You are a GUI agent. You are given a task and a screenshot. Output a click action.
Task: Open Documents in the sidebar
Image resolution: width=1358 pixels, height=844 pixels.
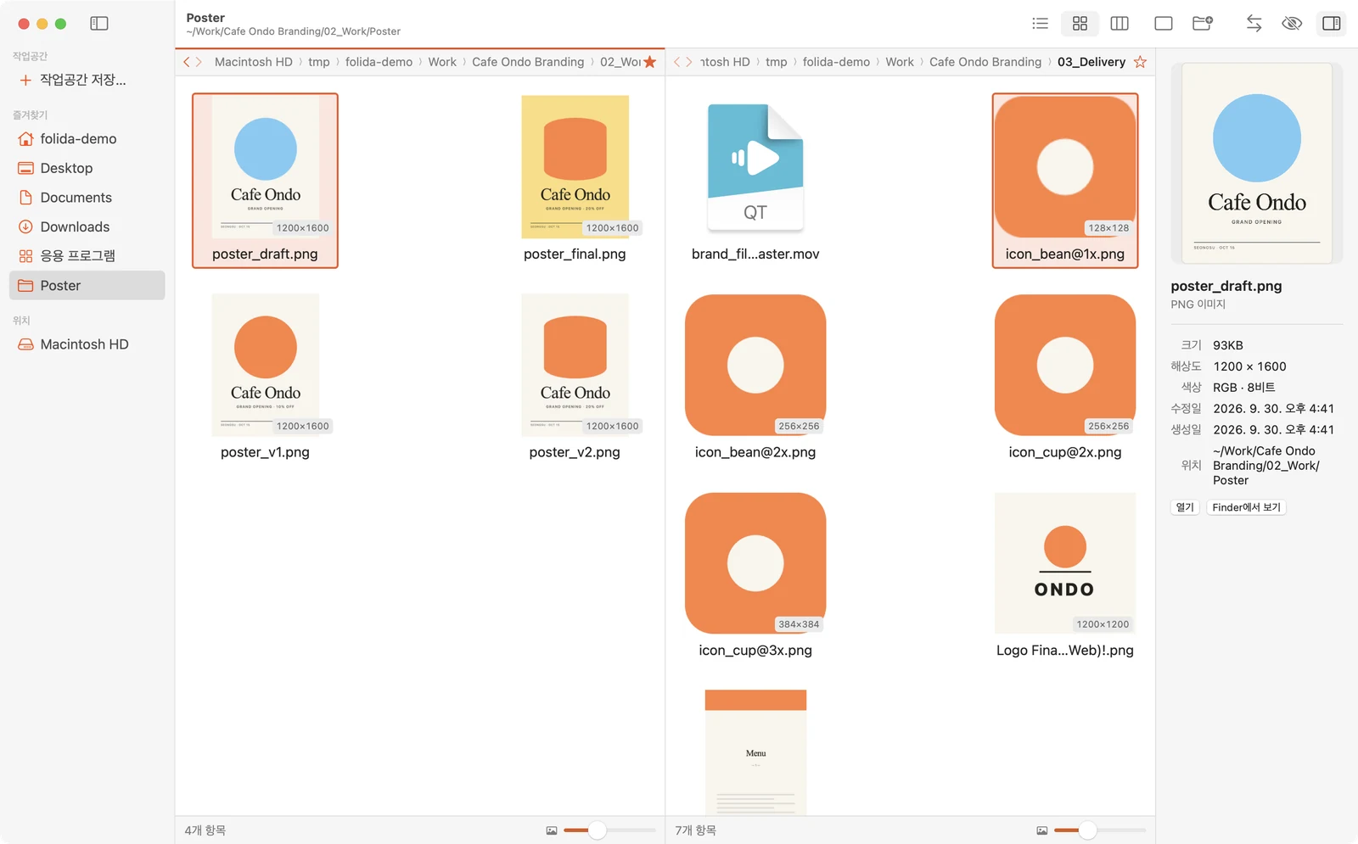[x=87, y=198]
